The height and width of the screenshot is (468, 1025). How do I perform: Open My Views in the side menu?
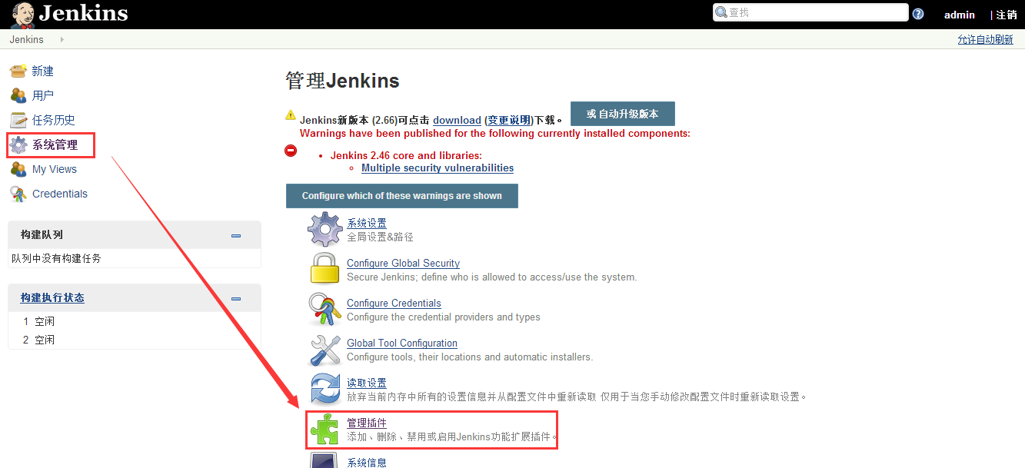(55, 169)
